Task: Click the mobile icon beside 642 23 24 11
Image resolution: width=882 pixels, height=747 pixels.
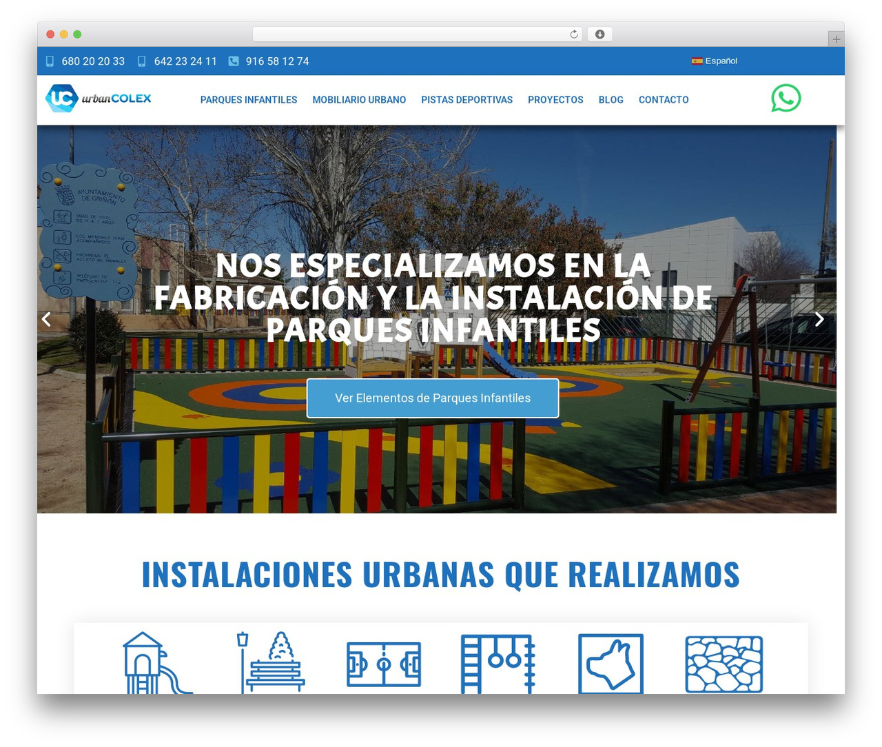Action: pos(142,61)
